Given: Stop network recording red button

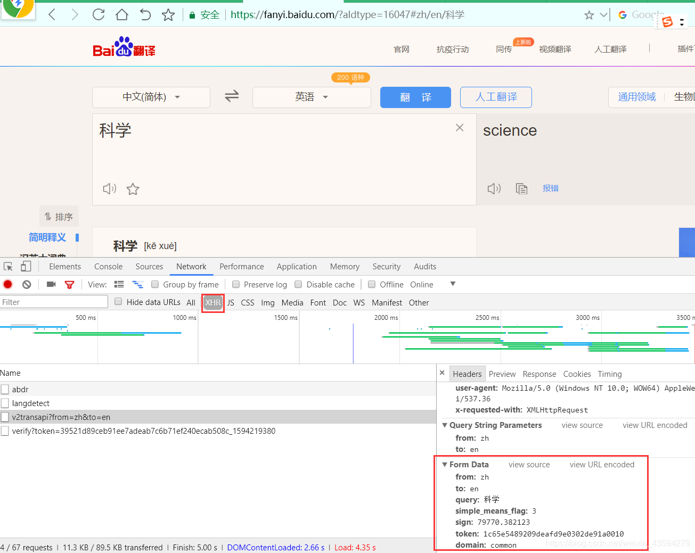Looking at the screenshot, I should [8, 284].
